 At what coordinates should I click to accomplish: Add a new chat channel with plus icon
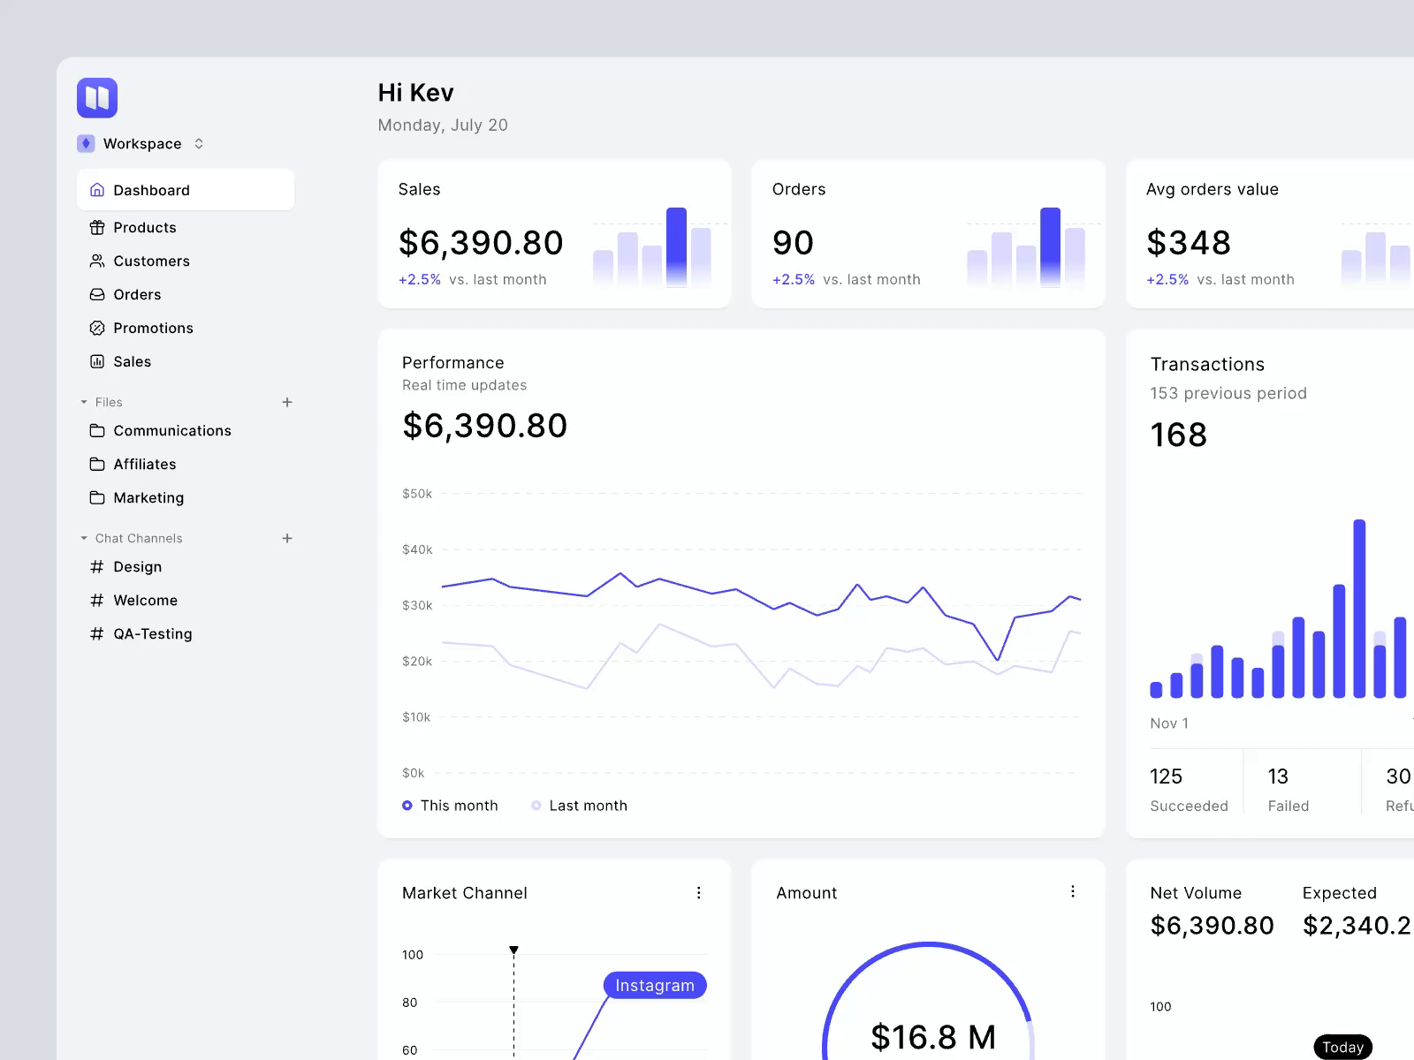pos(287,539)
